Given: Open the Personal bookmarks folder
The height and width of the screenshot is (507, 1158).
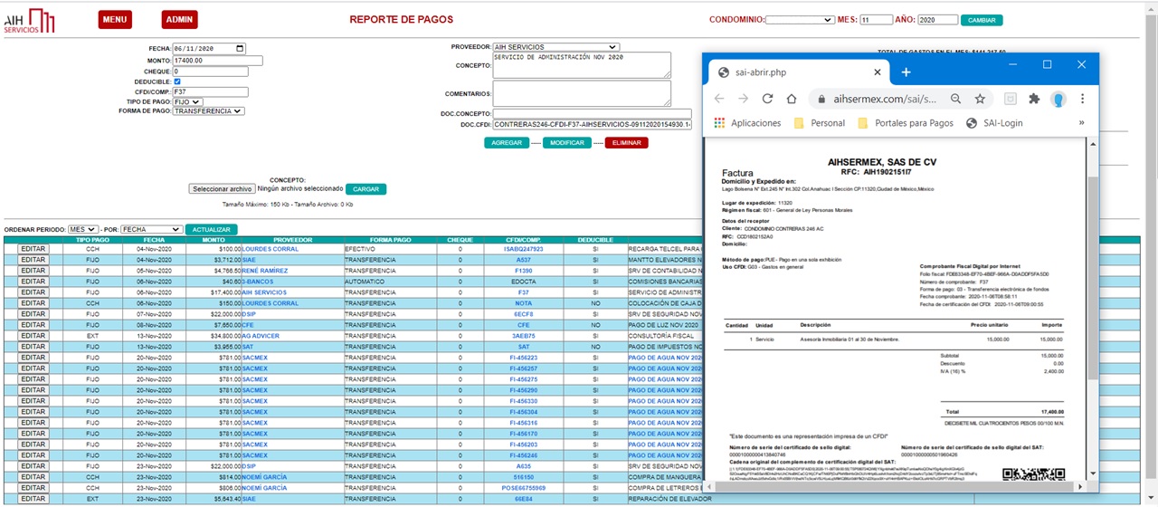Looking at the screenshot, I should point(819,123).
